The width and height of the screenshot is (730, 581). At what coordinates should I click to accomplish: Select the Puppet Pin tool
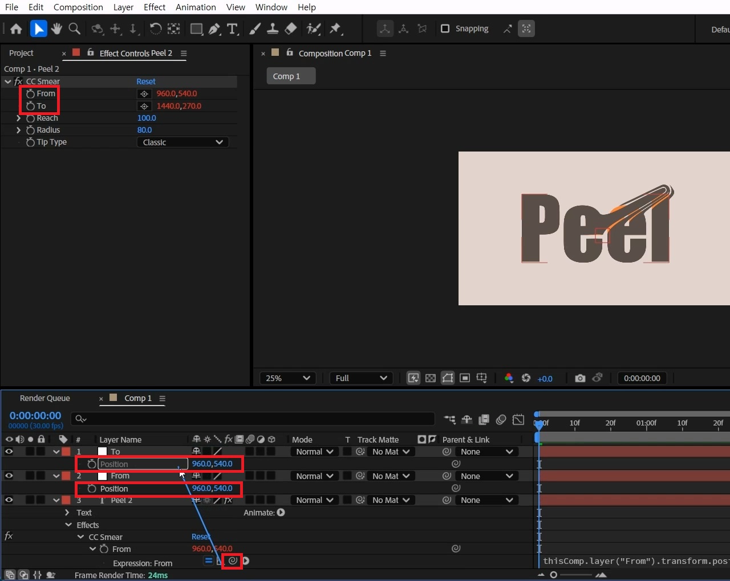pyautogui.click(x=335, y=28)
